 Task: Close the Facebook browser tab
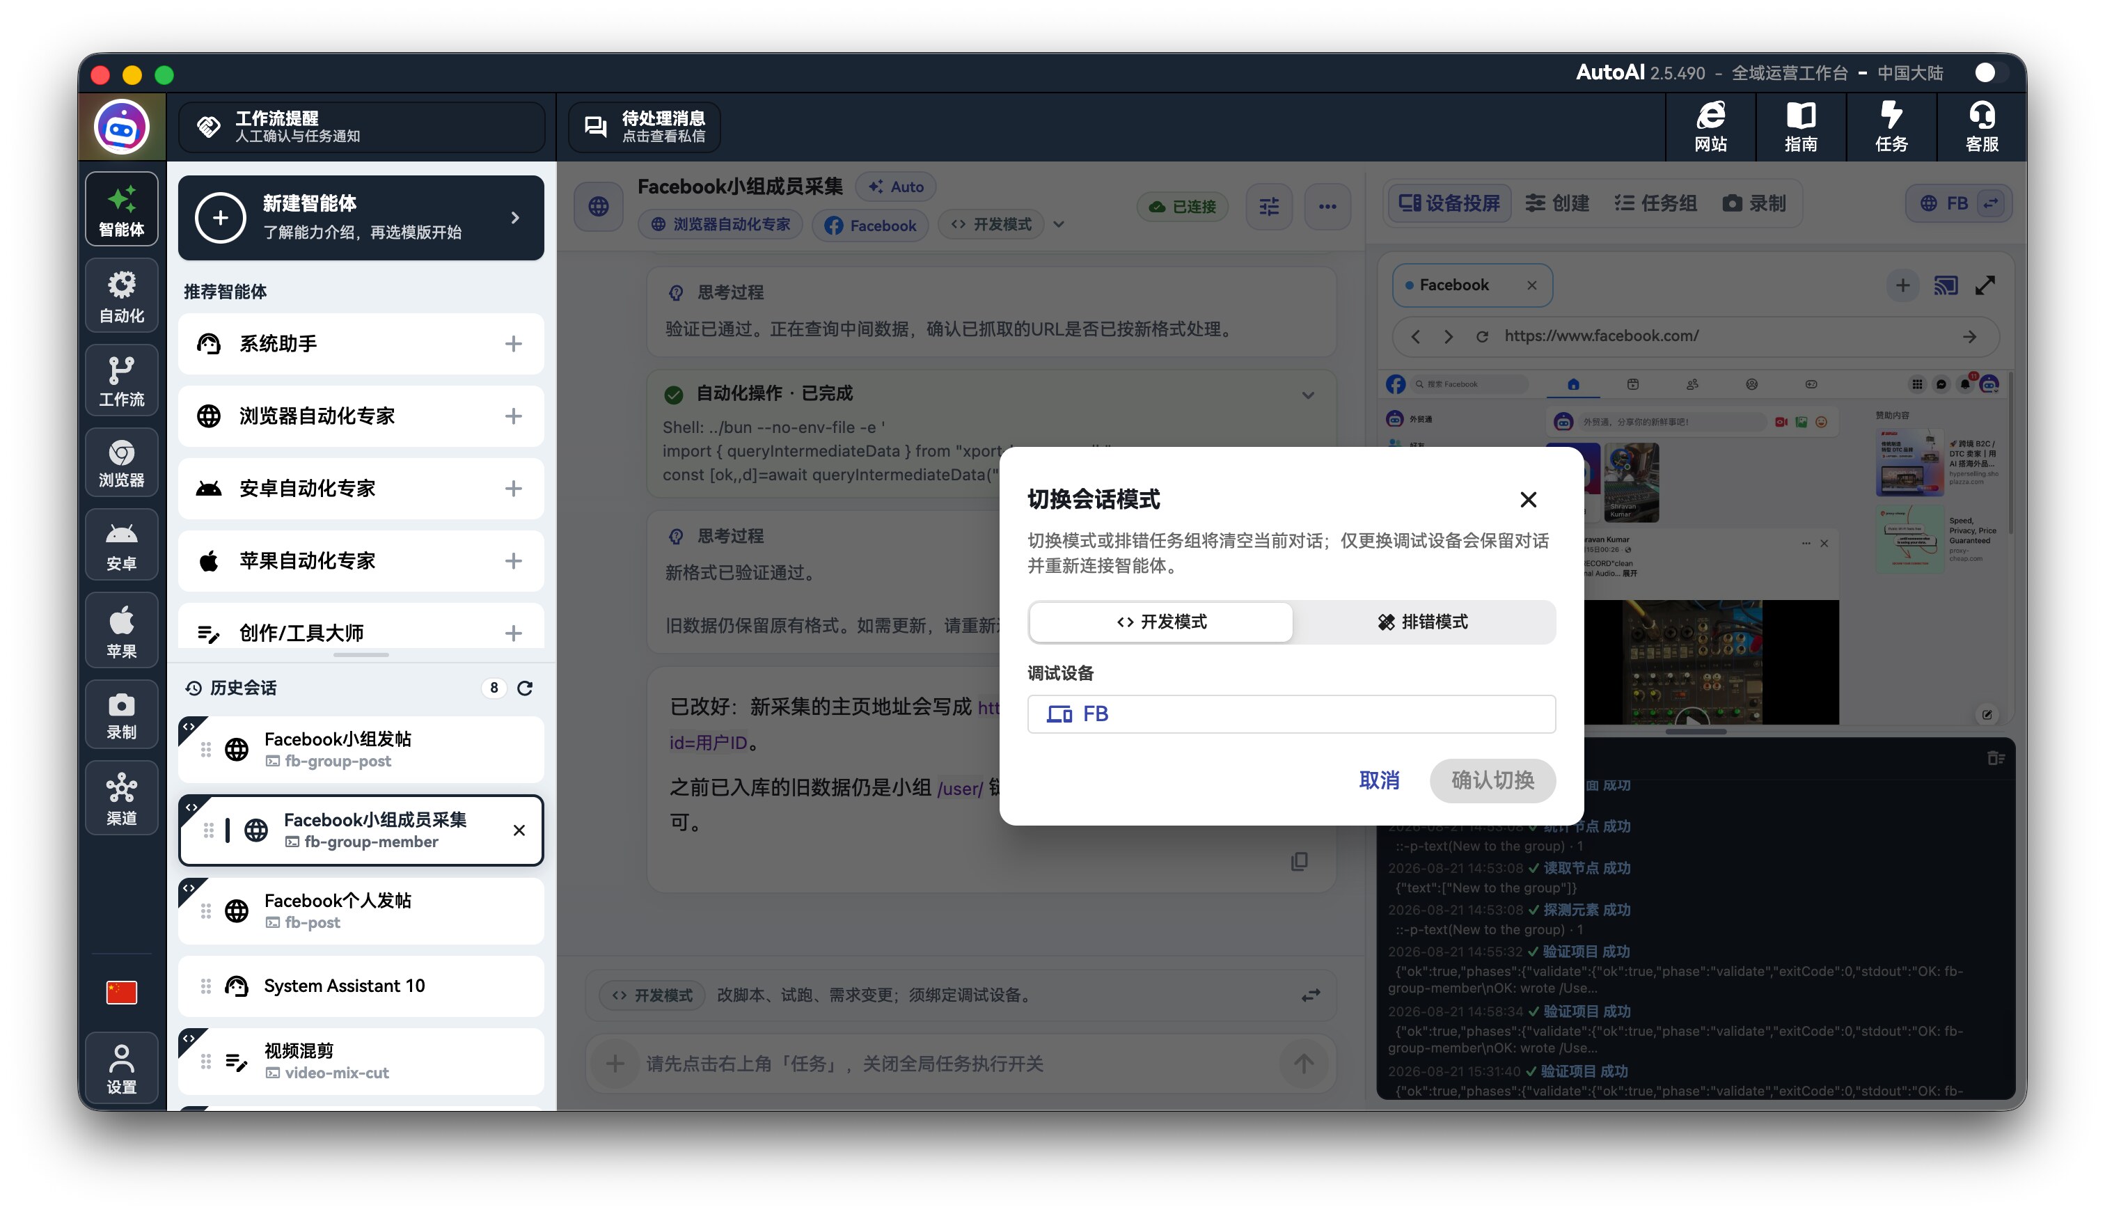click(x=1531, y=285)
